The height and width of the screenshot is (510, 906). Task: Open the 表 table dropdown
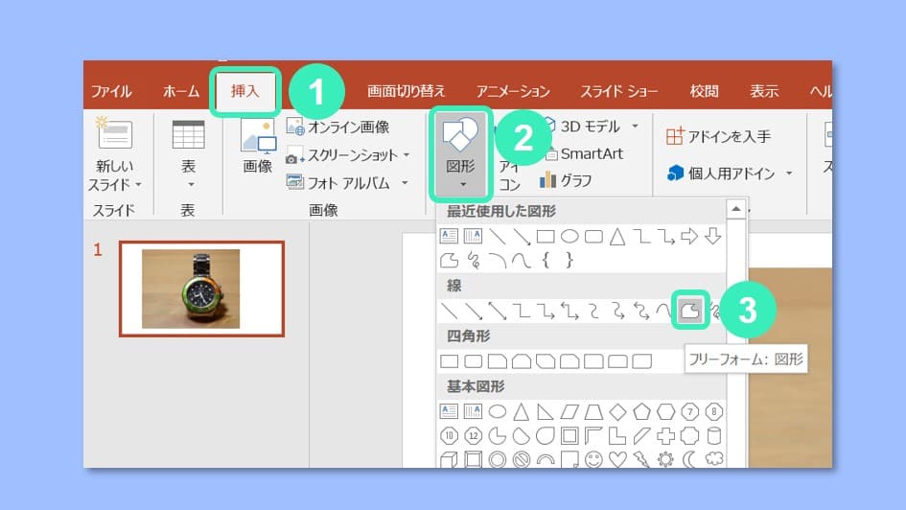pos(188,154)
